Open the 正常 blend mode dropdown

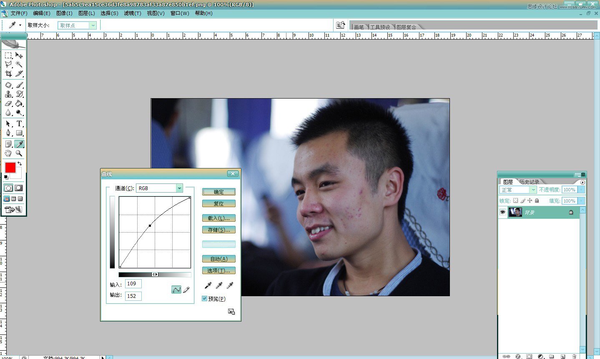[533, 190]
